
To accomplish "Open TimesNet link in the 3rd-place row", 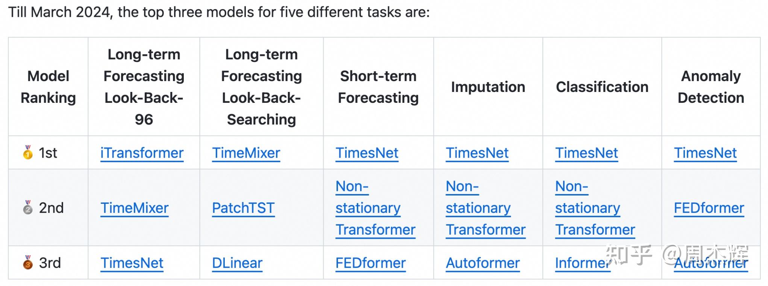I will 132,263.
